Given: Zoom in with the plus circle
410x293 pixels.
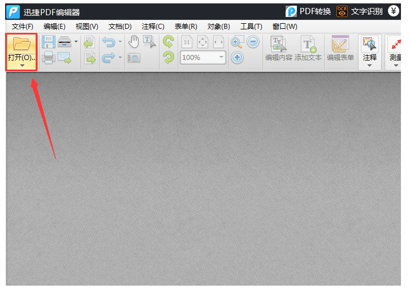Looking at the screenshot, I should click(237, 58).
